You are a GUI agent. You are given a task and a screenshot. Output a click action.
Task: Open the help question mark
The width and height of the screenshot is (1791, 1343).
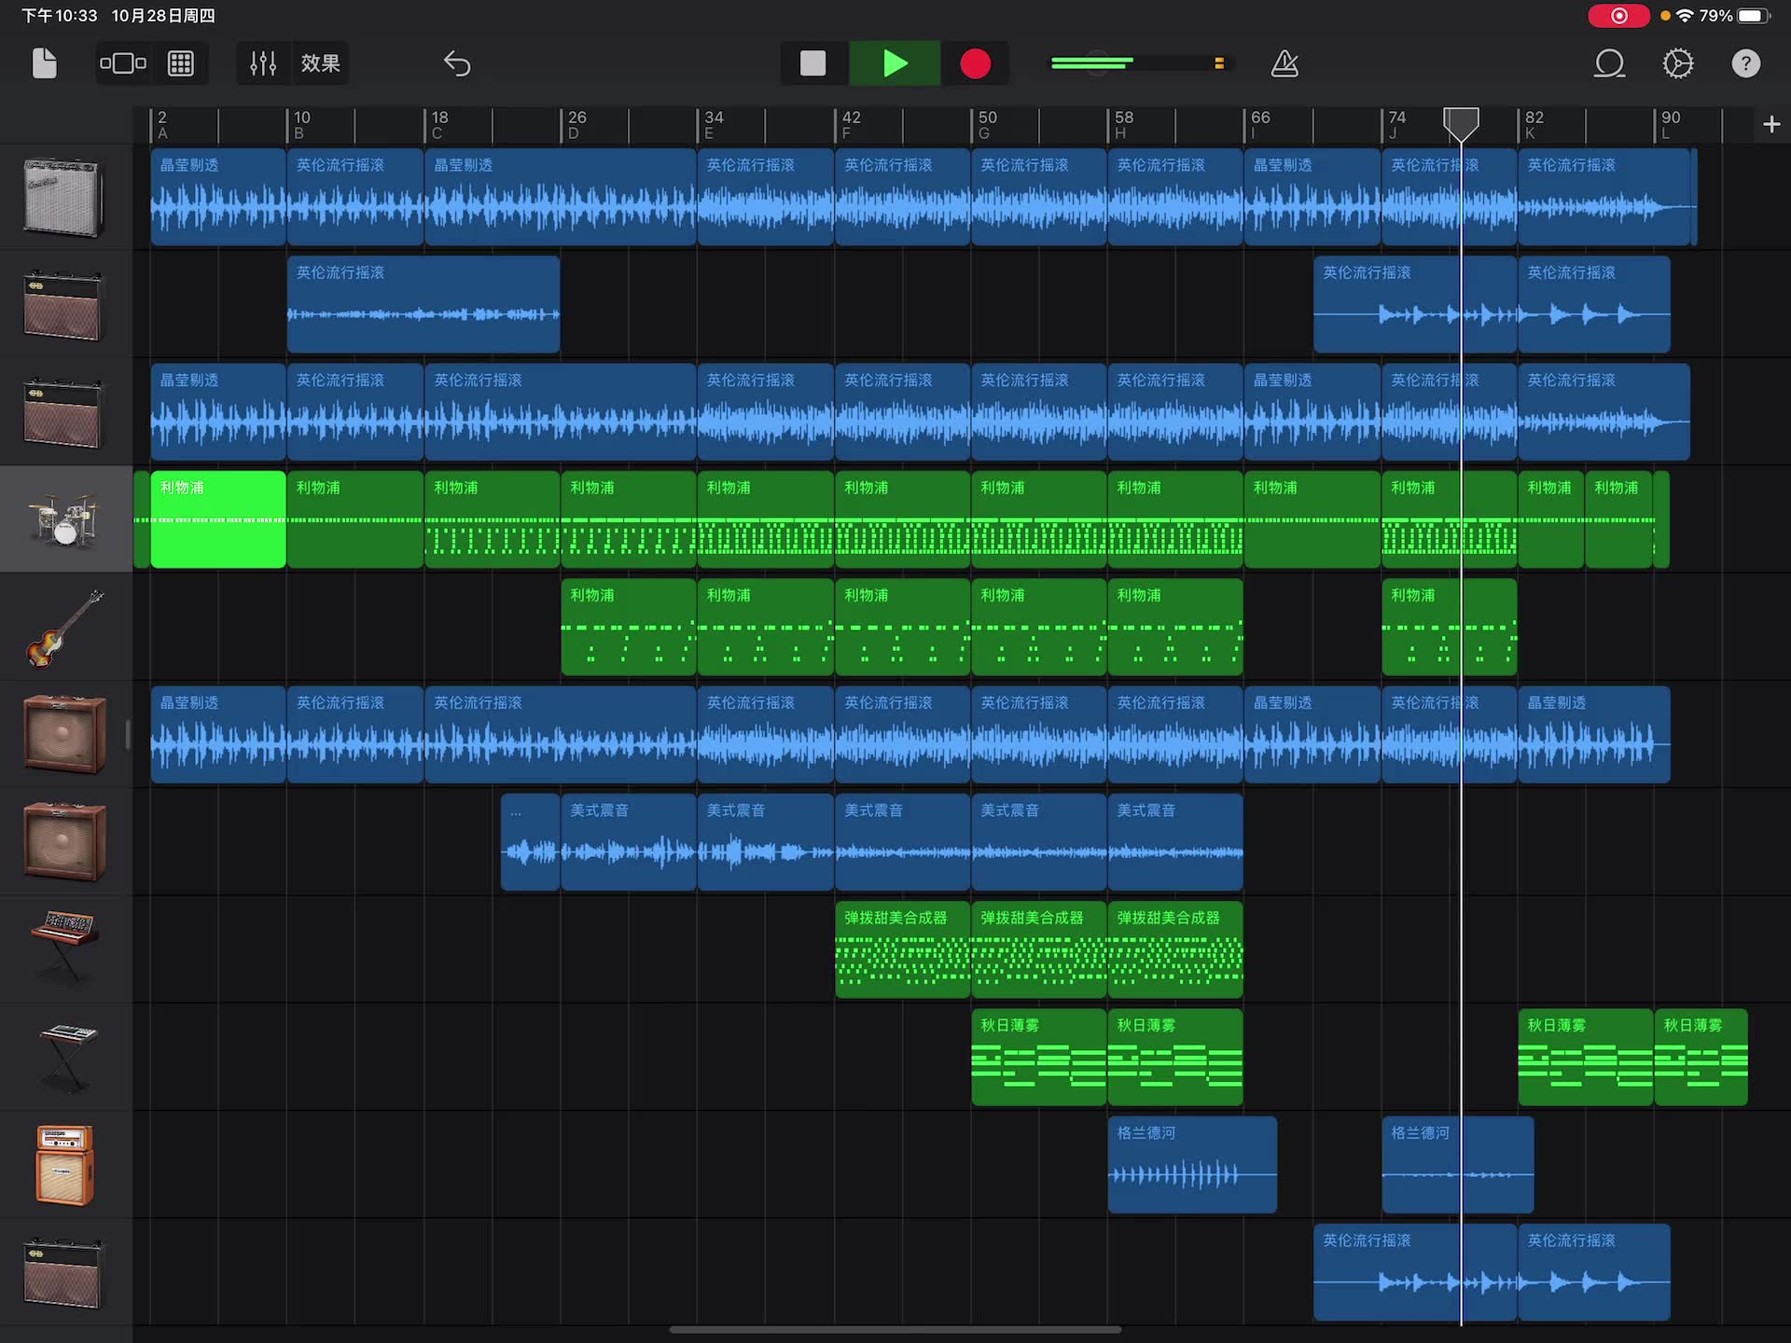click(x=1745, y=63)
